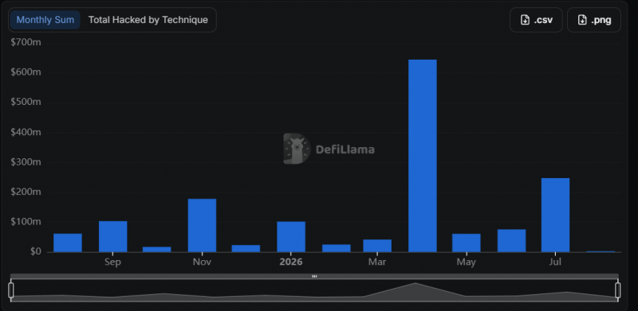Export chart data as .csv
638x311 pixels.
(x=536, y=20)
